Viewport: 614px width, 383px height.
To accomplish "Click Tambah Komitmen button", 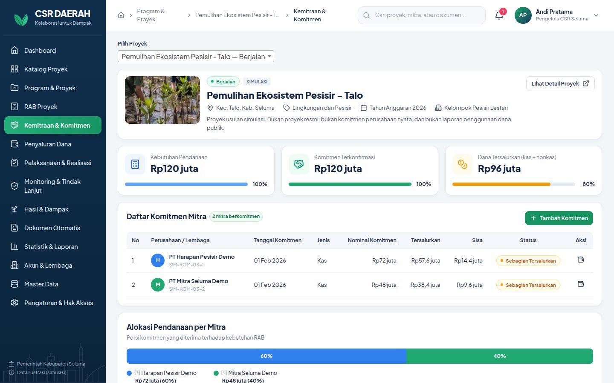I will [x=559, y=218].
